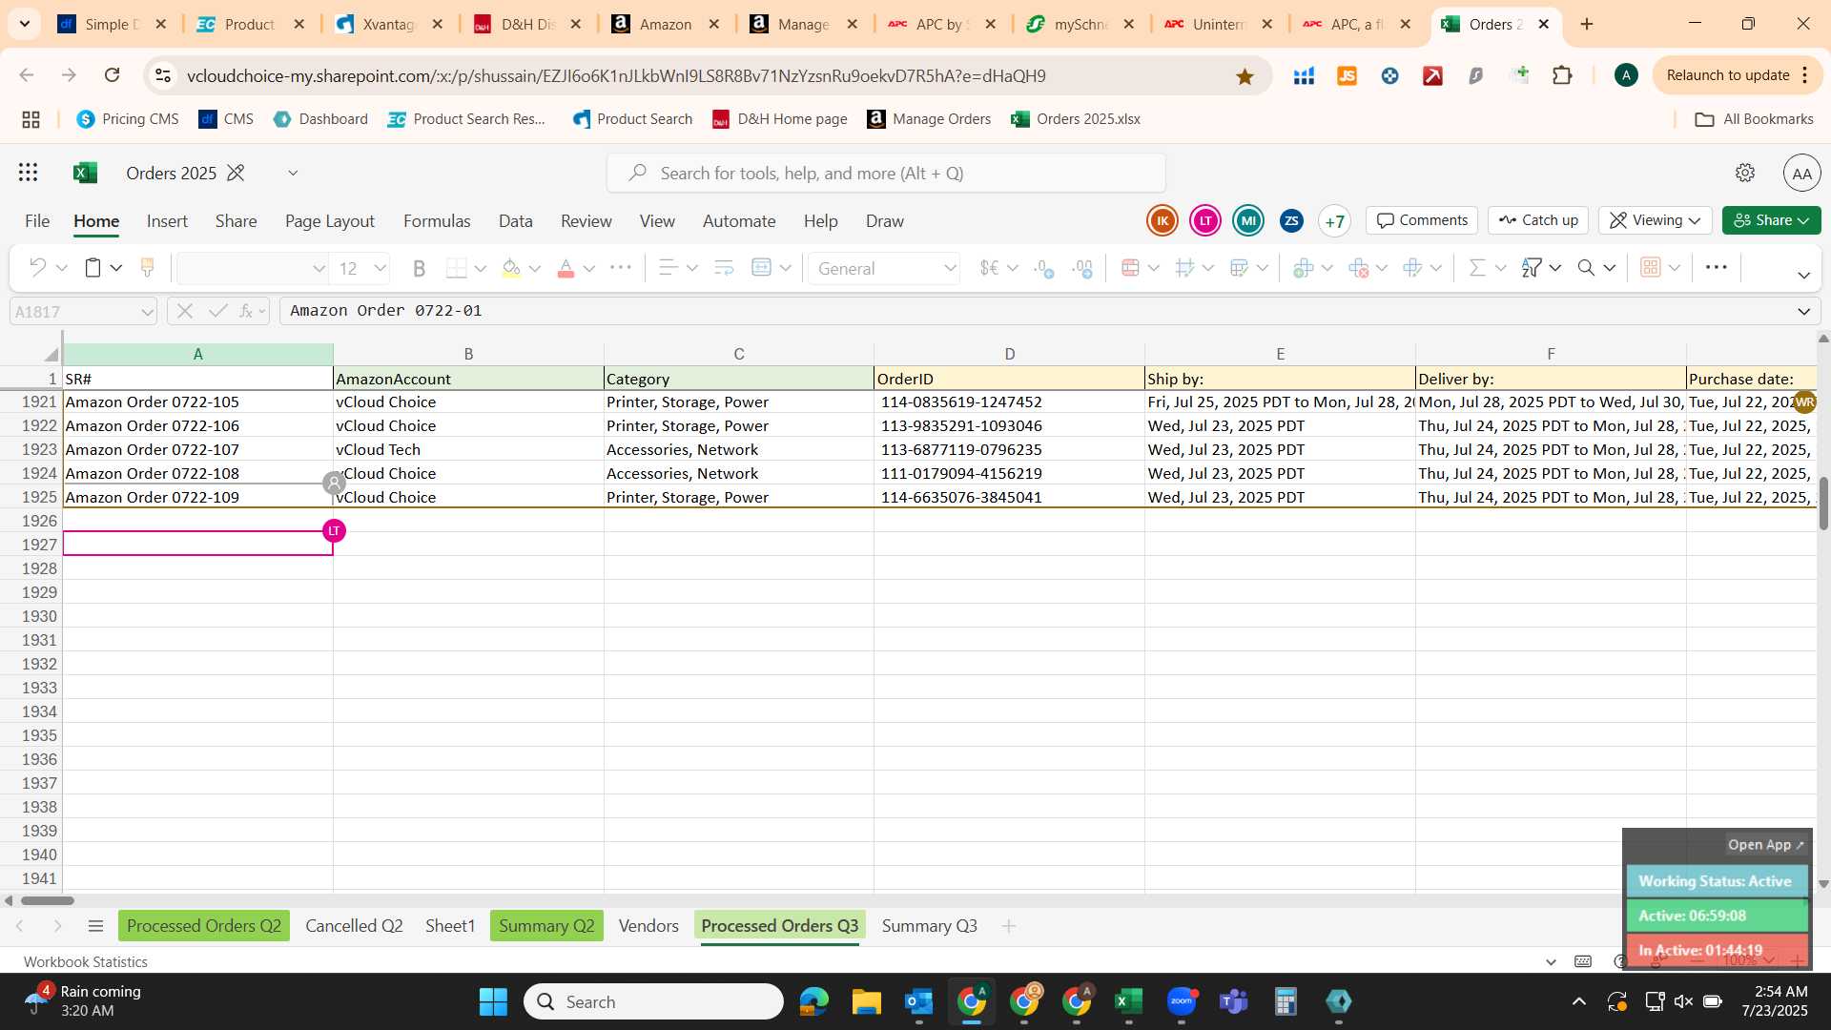The image size is (1831, 1030).
Task: Open the Comments pane
Action: point(1422,220)
